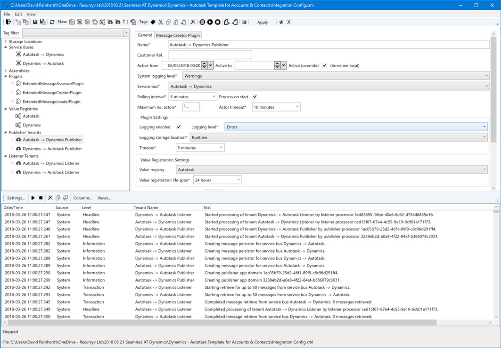Click the id toolbar icon
Viewport: 501px width, 348px height.
pos(244,22)
